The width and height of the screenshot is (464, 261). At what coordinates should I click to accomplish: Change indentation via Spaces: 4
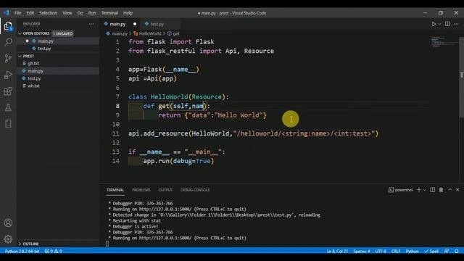click(x=362, y=252)
